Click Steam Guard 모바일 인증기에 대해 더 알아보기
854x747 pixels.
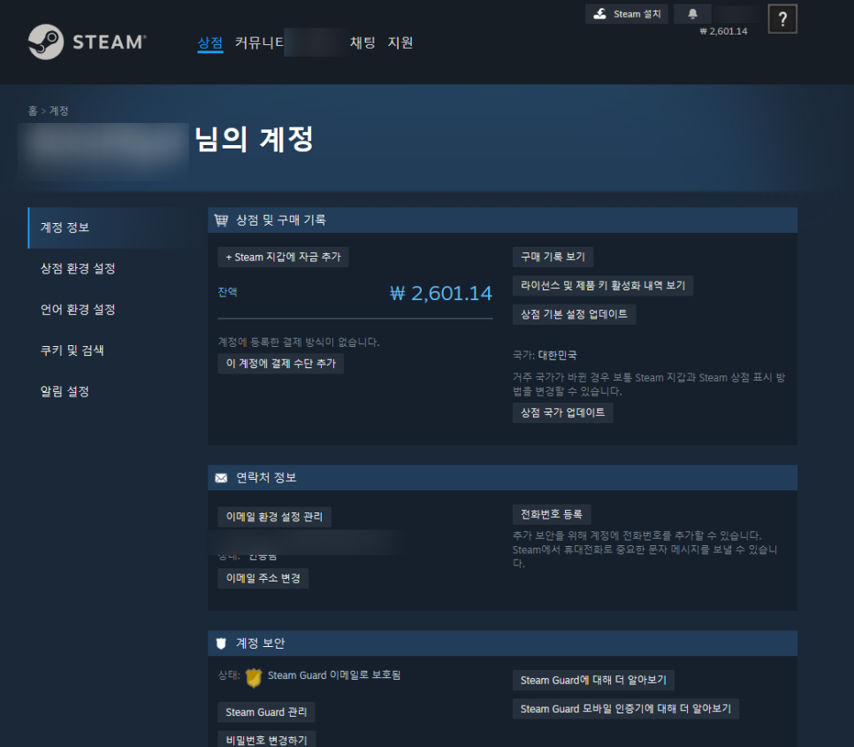[626, 709]
